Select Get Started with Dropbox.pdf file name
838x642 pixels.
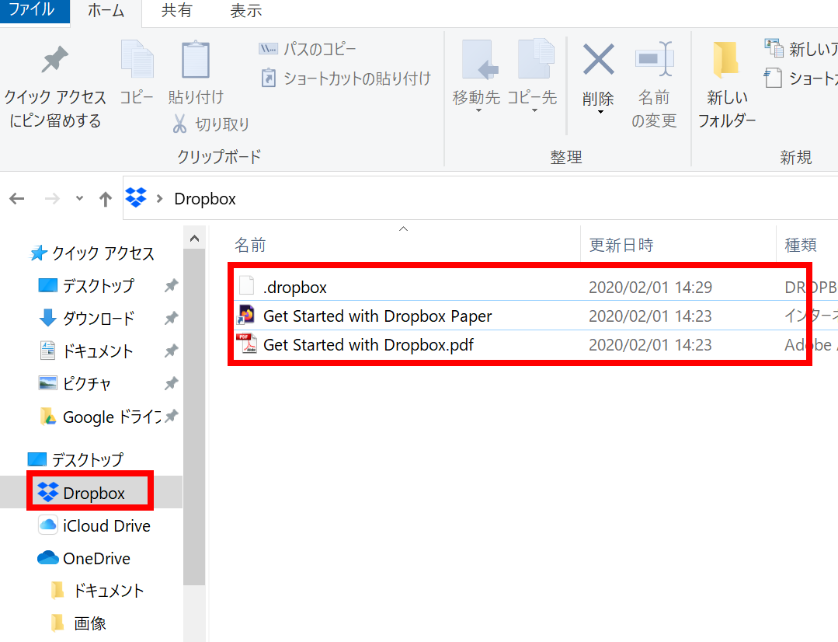click(368, 345)
